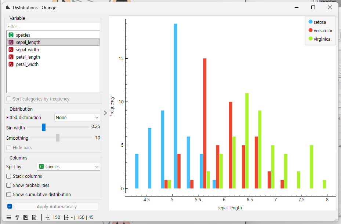Viewport: 341px width, 224px height.
Task: Click the virginica legend label
Action: coord(322,39)
